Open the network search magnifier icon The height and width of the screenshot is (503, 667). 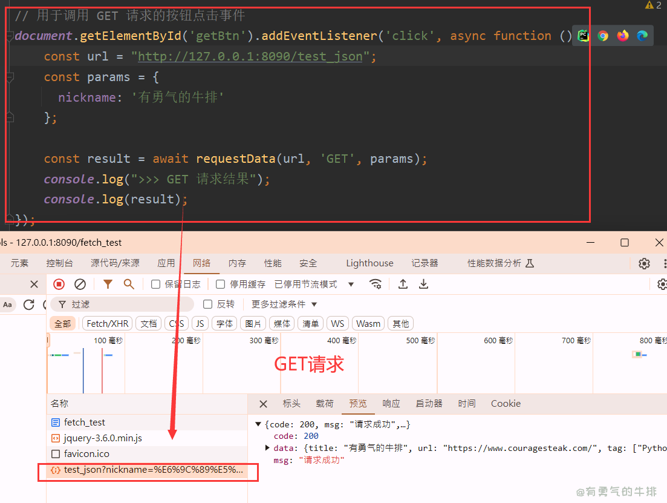[128, 284]
